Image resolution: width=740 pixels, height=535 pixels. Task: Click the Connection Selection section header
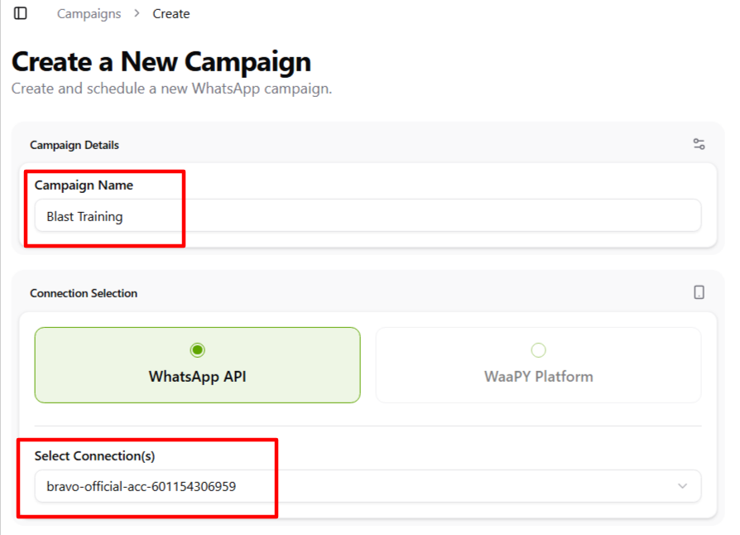click(84, 293)
